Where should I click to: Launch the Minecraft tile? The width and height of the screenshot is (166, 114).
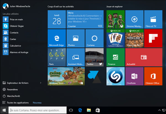[x=134, y=38]
